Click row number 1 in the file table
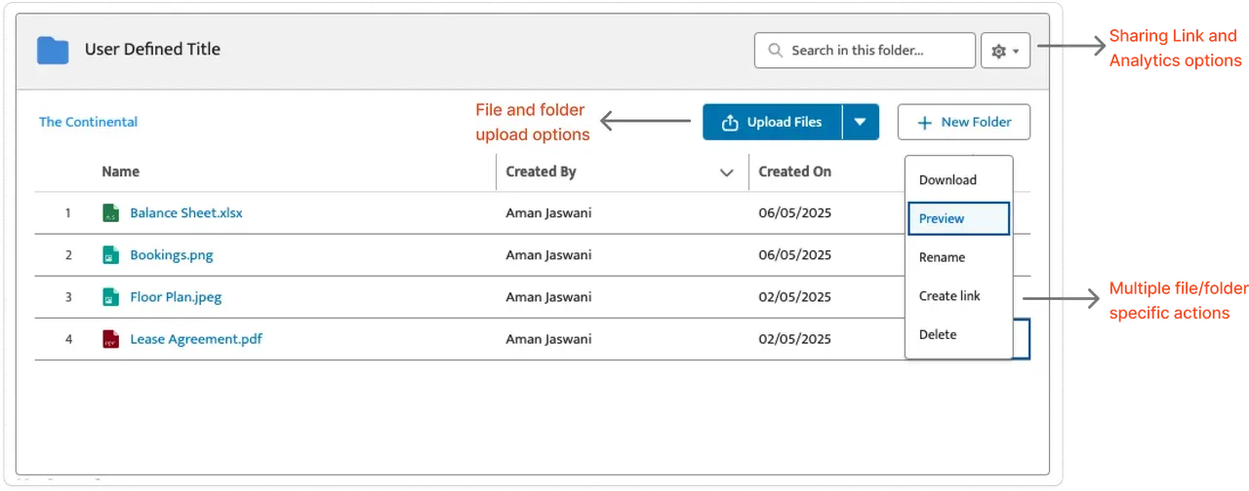 coord(68,212)
